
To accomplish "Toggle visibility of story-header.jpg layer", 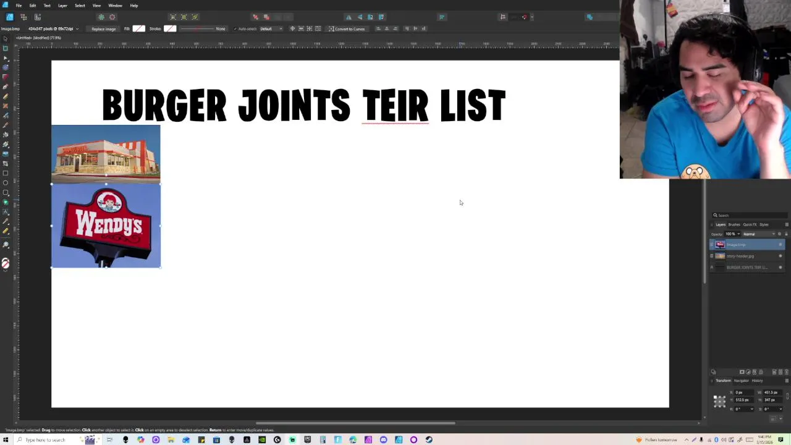I will coord(780,256).
